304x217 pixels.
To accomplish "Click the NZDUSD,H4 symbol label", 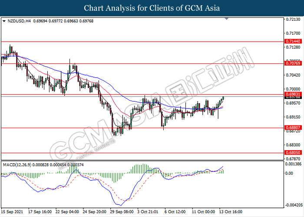I will (x=19, y=21).
